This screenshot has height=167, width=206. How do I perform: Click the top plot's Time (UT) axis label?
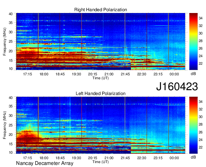click(101, 78)
